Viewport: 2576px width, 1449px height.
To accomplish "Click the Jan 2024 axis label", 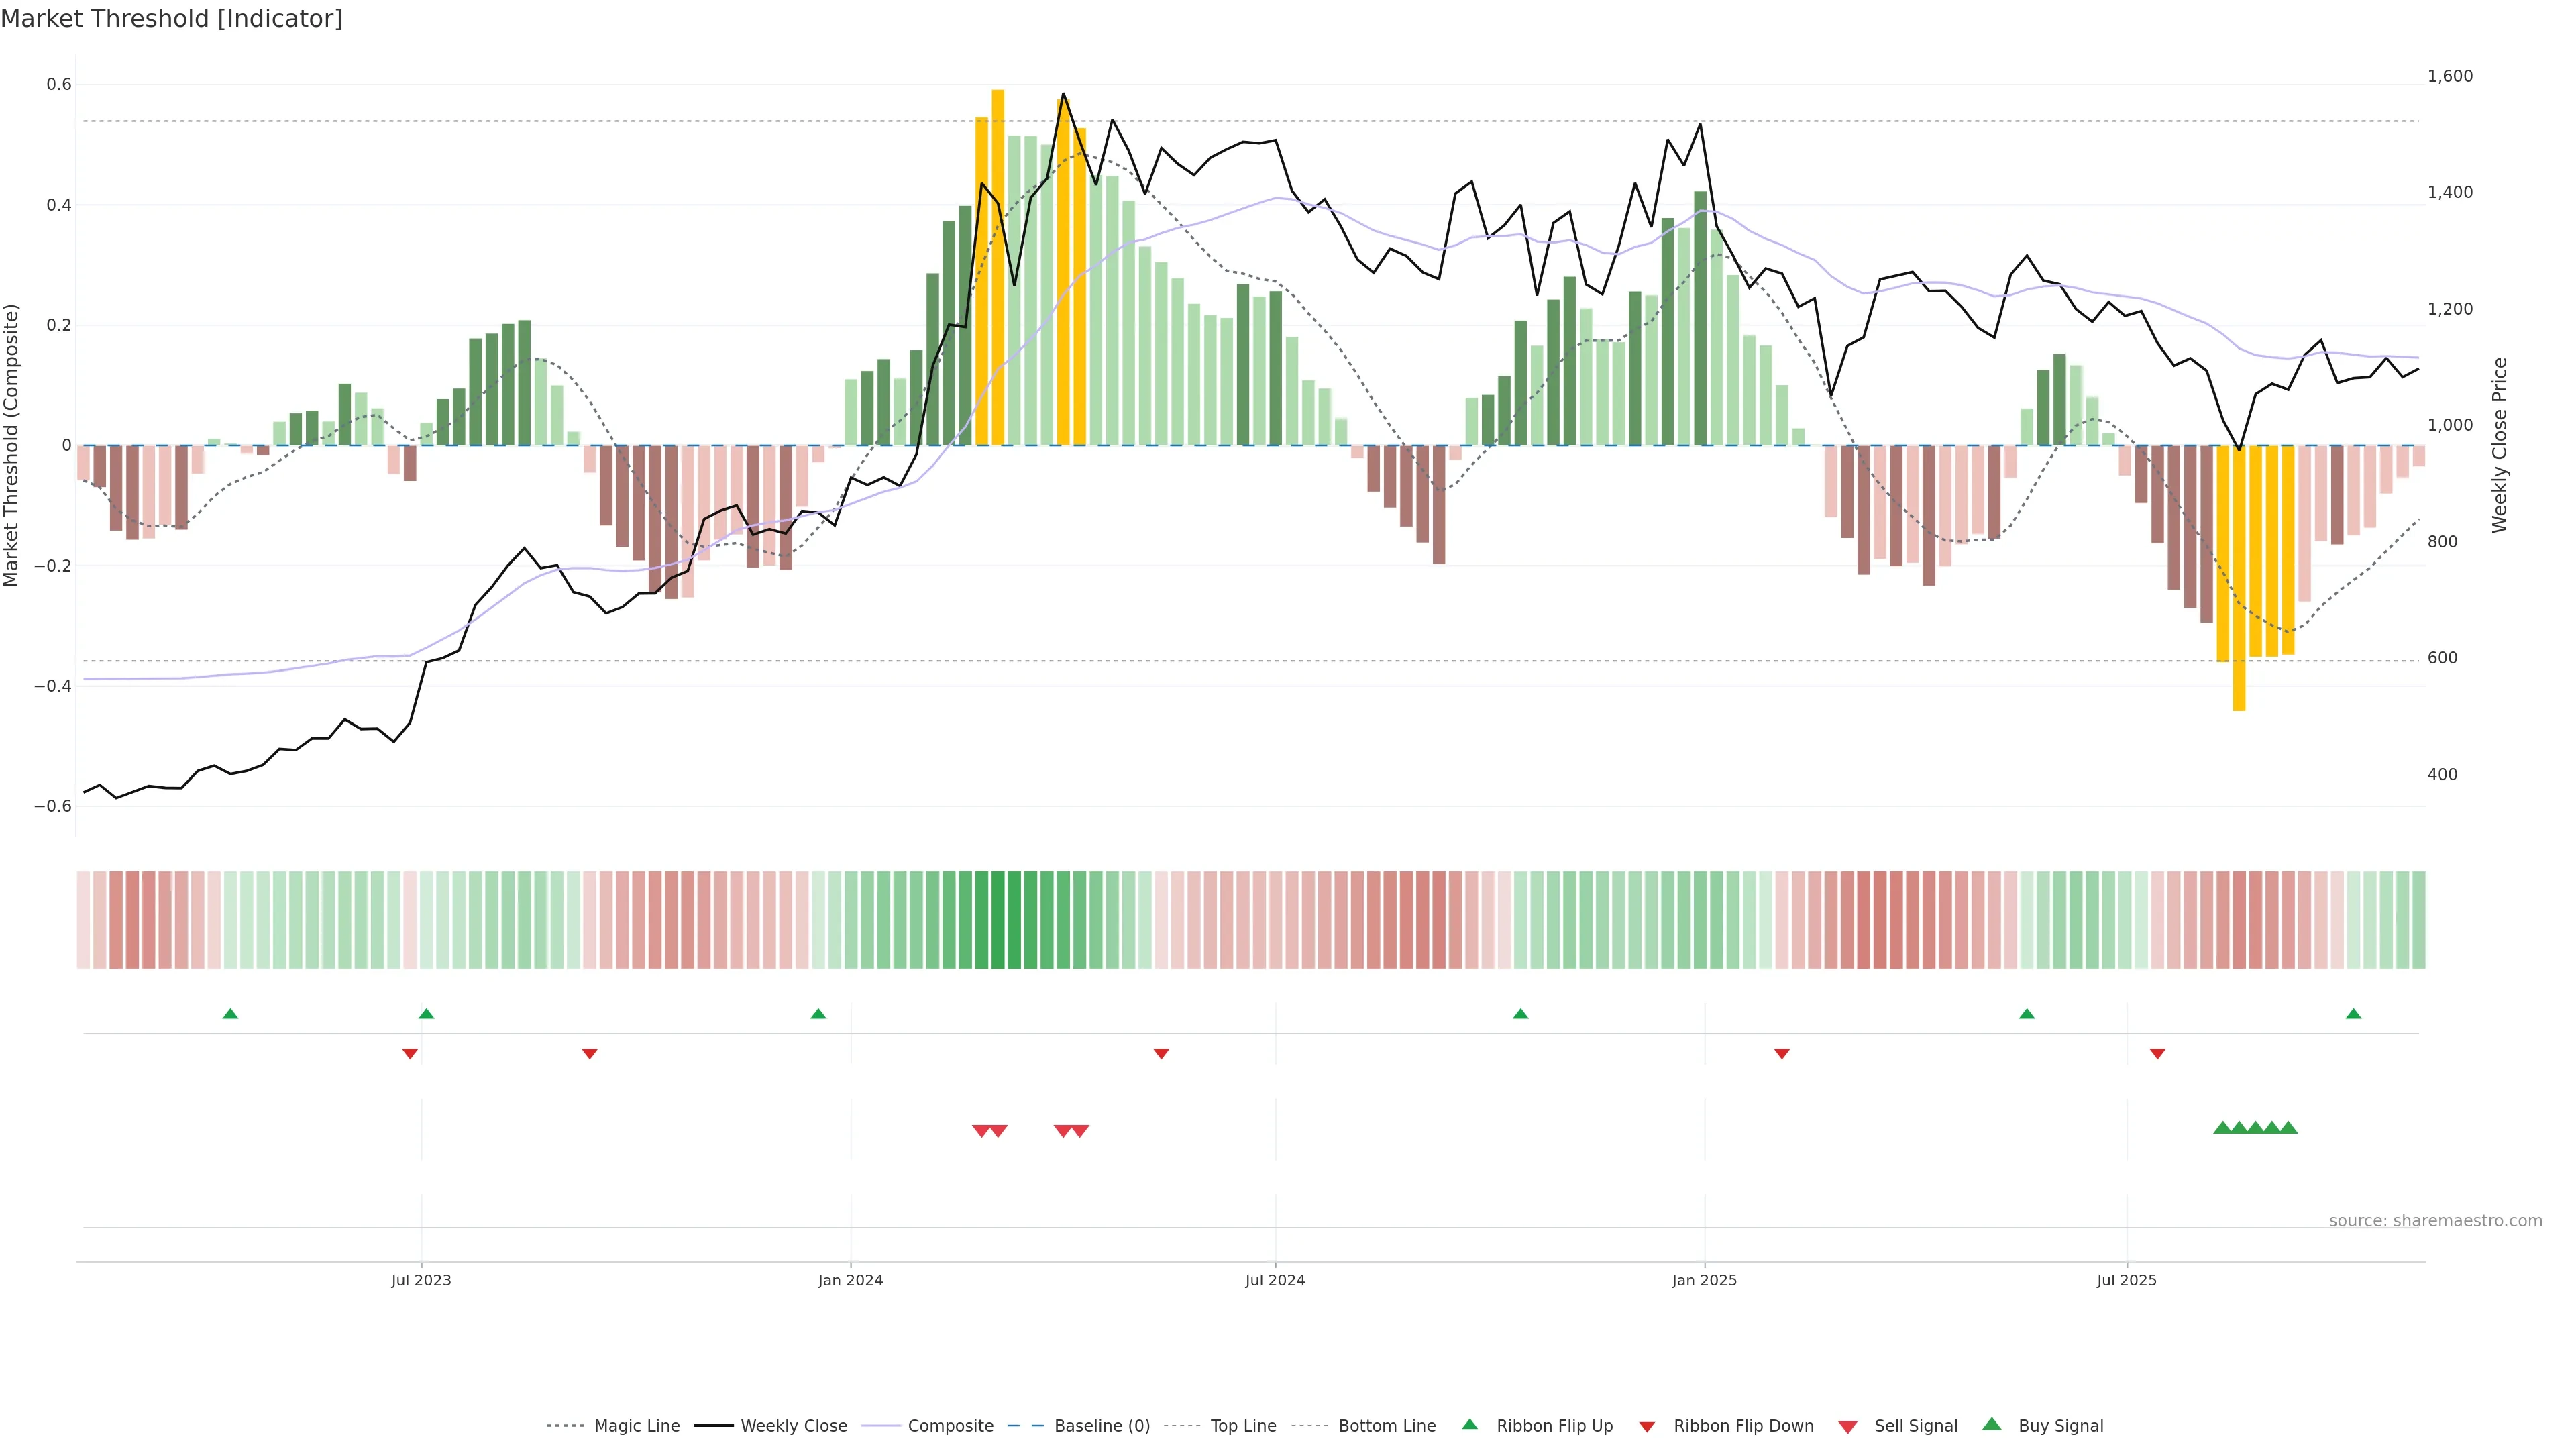I will (850, 1280).
